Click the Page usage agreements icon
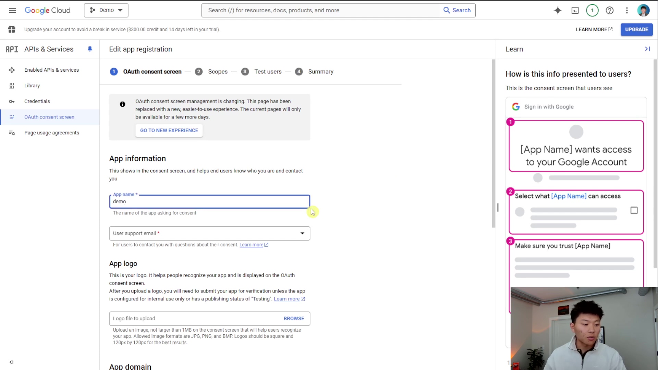The image size is (658, 370). [12, 133]
